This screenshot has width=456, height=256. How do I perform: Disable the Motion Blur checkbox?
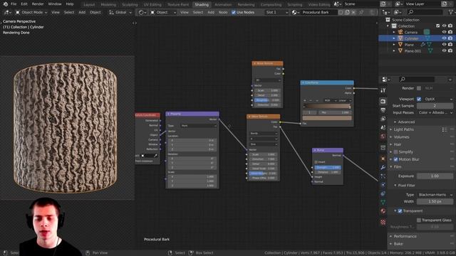click(395, 159)
